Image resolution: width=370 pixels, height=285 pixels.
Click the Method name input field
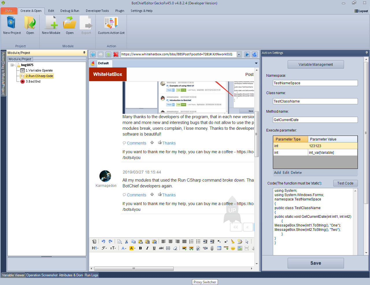click(315, 120)
